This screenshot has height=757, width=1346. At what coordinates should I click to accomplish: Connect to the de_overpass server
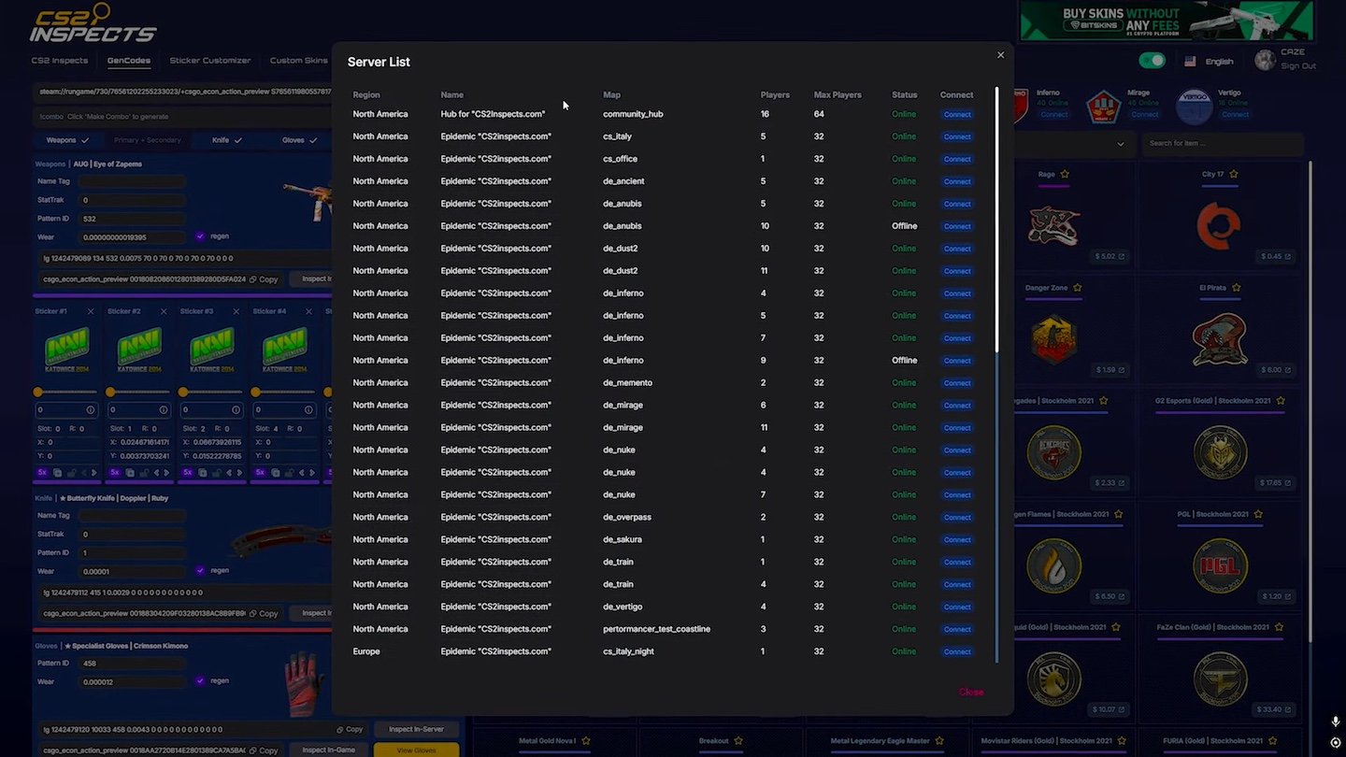tap(957, 518)
